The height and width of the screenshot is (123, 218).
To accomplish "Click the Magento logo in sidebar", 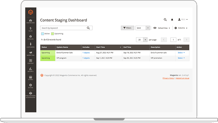I will pyautogui.click(x=31, y=12).
